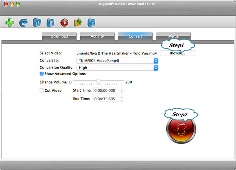Screen dimensions: 236x170
Task: Minimize the window with the yellow button
Action: coord(12,4)
